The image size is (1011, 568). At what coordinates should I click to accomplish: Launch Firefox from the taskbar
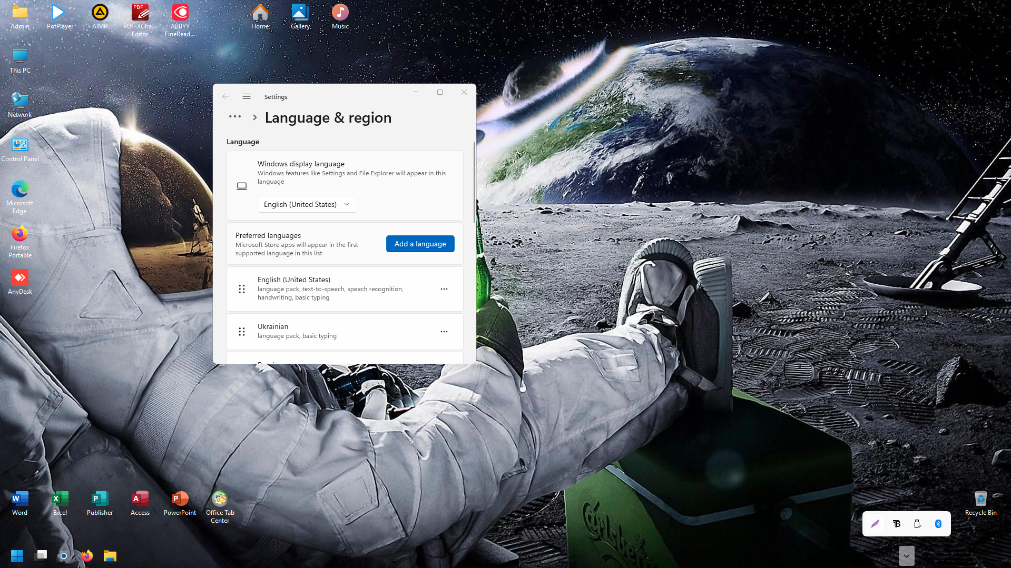[x=86, y=556]
